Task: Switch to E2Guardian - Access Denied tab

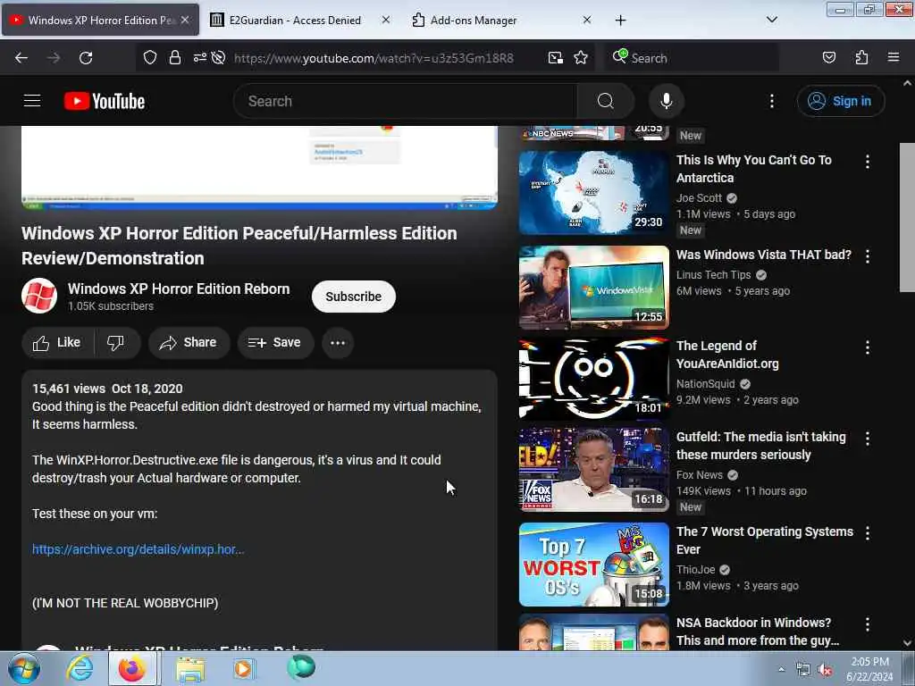Action: point(294,21)
